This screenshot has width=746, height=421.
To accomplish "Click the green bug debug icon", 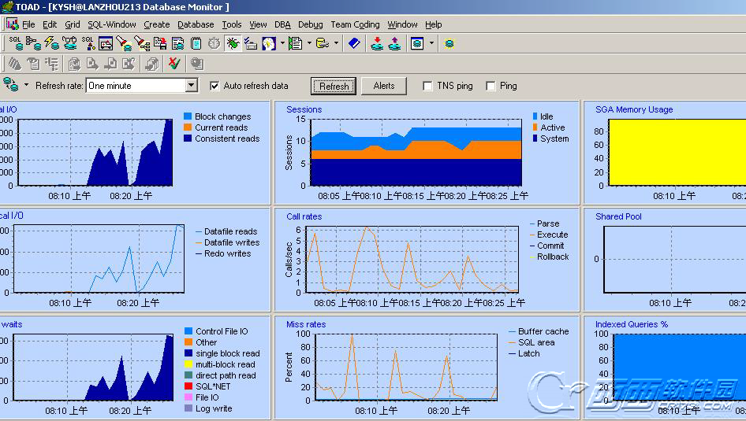I will click(x=233, y=43).
